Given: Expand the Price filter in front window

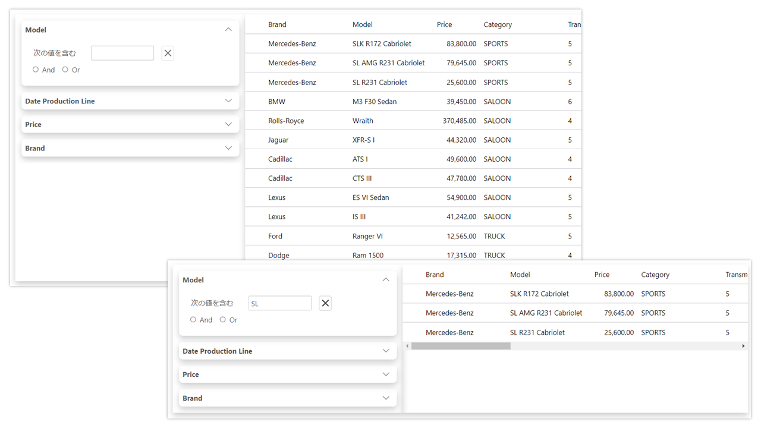Looking at the screenshot, I should click(x=386, y=374).
